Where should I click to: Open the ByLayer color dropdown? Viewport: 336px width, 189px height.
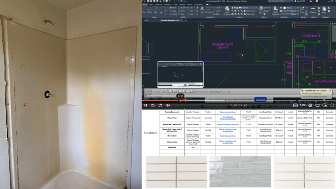(291, 8)
